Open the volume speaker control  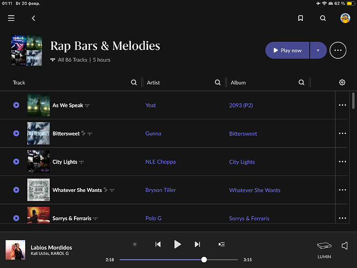click(345, 245)
